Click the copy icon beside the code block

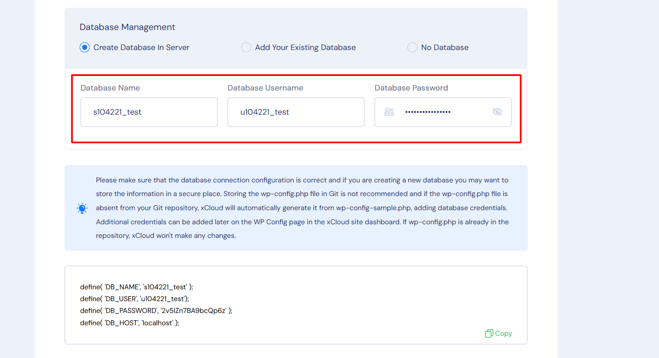click(489, 333)
